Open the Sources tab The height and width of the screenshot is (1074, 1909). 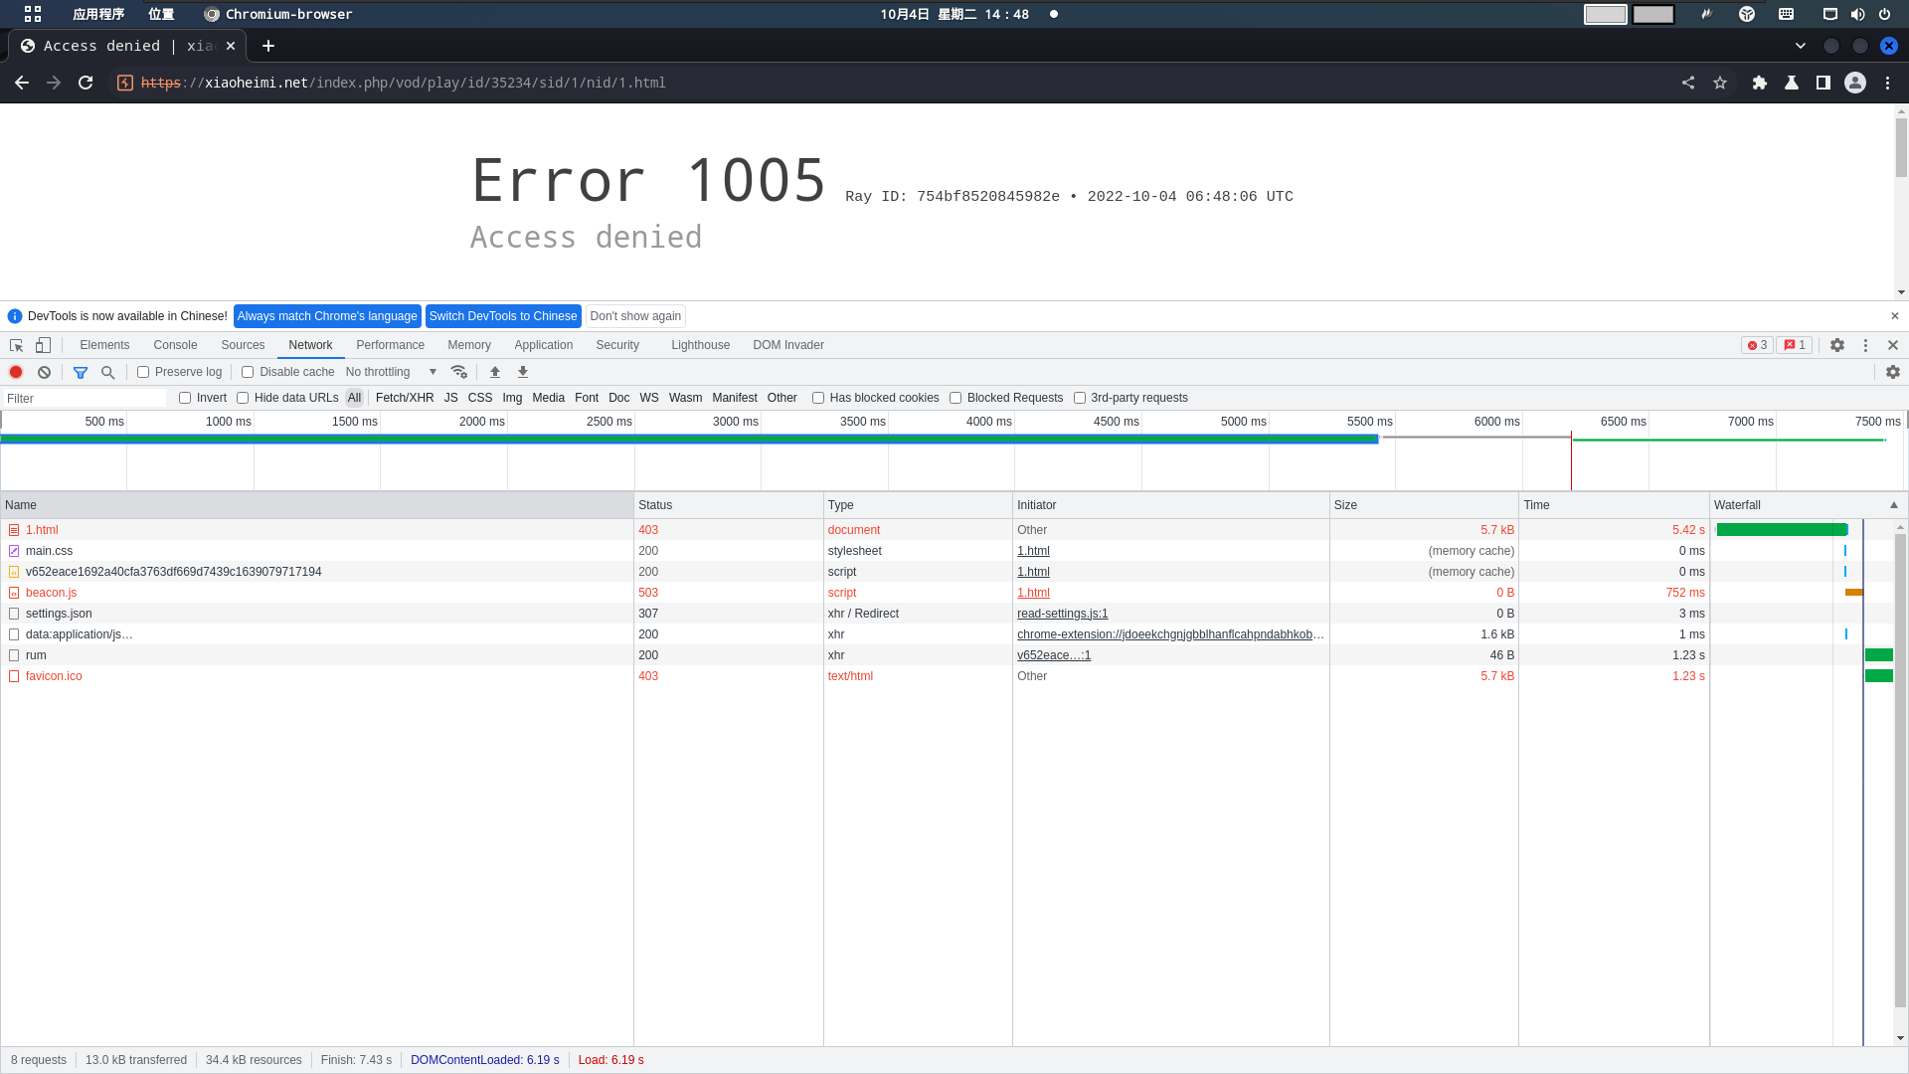[x=243, y=345]
